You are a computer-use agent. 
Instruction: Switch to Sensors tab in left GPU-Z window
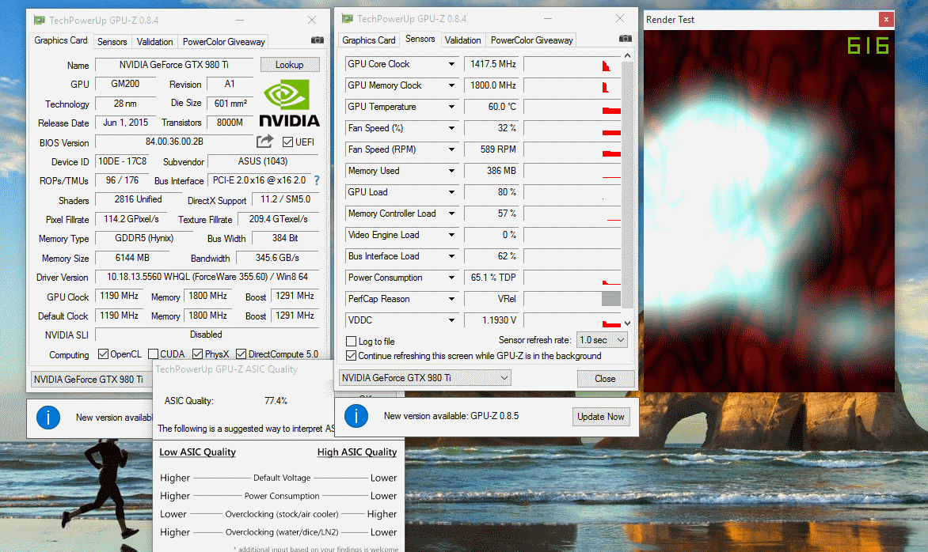[x=112, y=41]
